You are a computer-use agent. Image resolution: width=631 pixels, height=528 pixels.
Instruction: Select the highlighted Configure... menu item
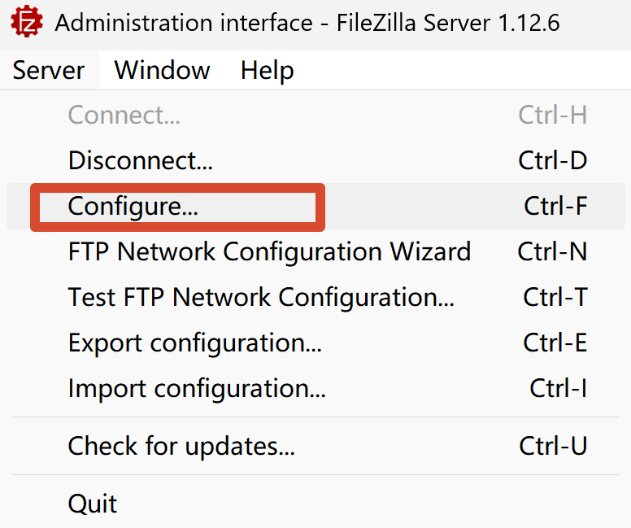[x=315, y=206]
